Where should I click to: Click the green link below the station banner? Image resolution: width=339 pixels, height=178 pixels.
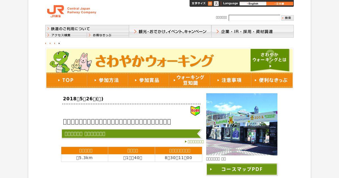(194, 142)
